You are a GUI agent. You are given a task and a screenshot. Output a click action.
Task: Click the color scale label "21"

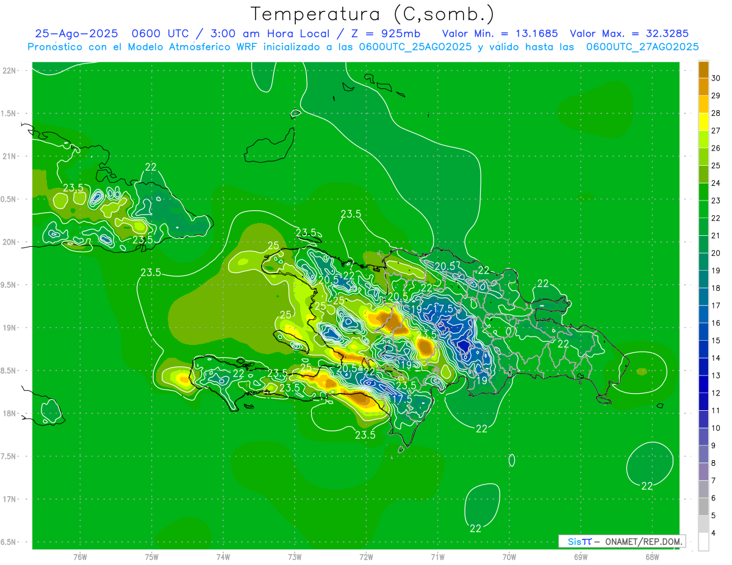coord(716,236)
